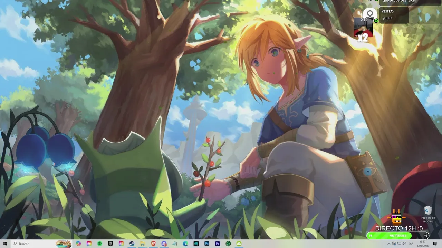
Task: Launch Copilot from the taskbar
Action: (78, 244)
